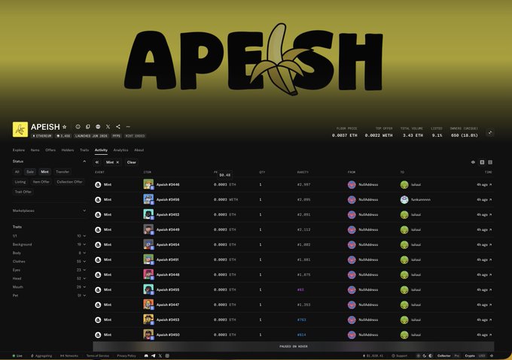Open the Offers tab
Image resolution: width=512 pixels, height=360 pixels.
50,150
